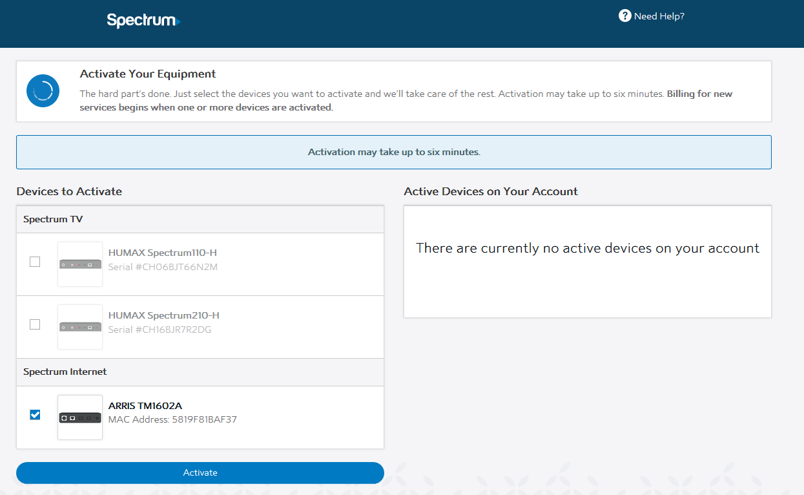
Task: Click the question mark help icon
Action: [x=624, y=16]
